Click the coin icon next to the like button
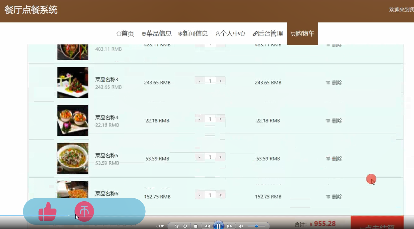Viewport: 414px width, 229px height. click(x=84, y=211)
